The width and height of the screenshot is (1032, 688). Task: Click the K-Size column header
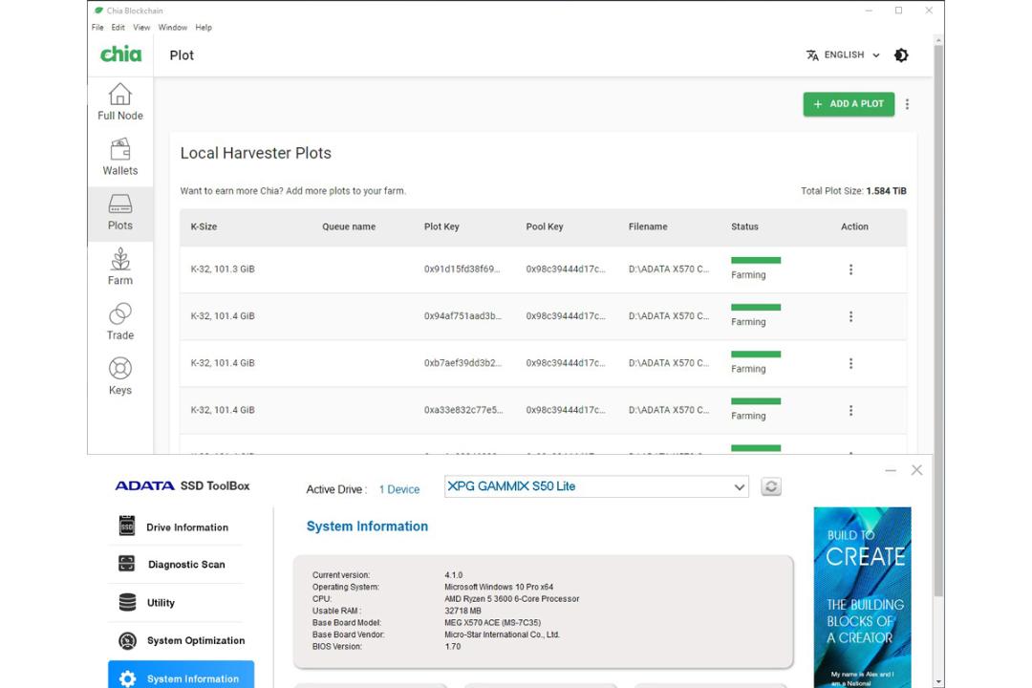point(204,226)
